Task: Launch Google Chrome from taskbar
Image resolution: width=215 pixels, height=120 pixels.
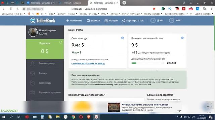Action: click(73, 117)
